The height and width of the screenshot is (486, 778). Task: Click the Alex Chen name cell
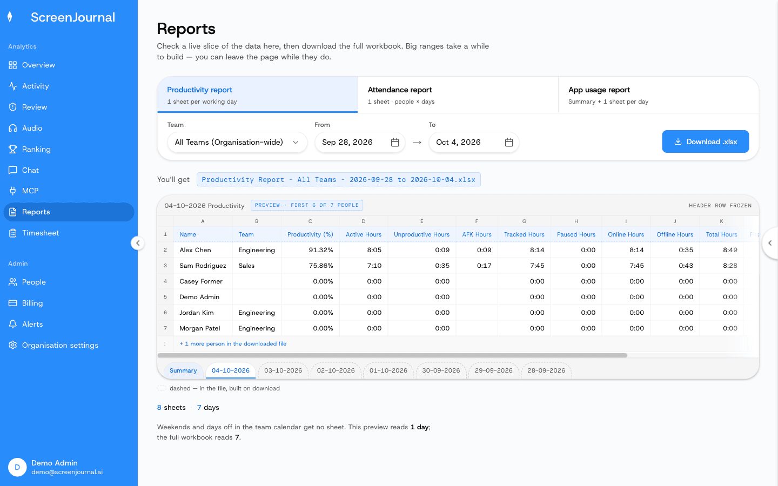tap(203, 250)
